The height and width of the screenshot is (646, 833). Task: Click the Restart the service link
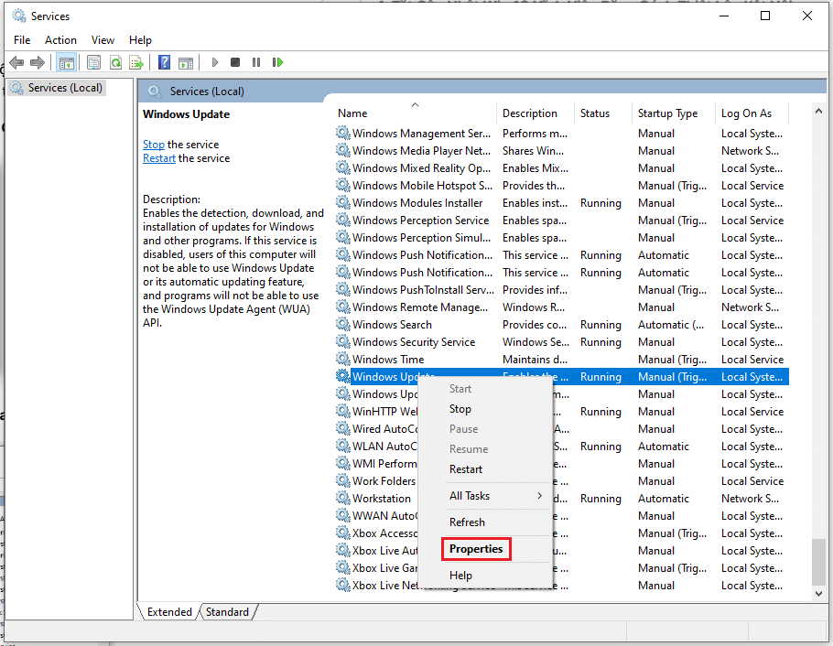[159, 158]
